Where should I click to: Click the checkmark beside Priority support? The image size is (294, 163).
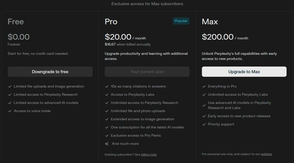click(204, 124)
